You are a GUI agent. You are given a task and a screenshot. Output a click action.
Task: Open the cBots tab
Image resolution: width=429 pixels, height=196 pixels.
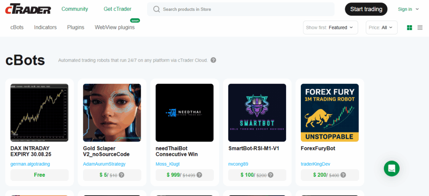point(17,27)
